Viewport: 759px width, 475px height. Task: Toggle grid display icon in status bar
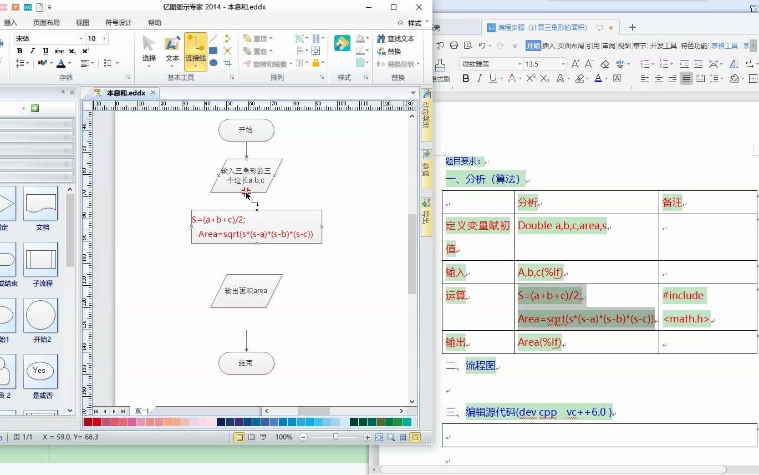click(x=403, y=437)
